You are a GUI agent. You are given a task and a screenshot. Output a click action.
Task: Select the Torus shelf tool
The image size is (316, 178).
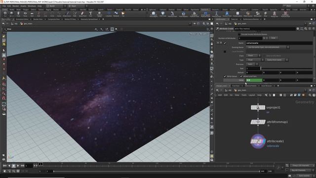click(x=25, y=14)
